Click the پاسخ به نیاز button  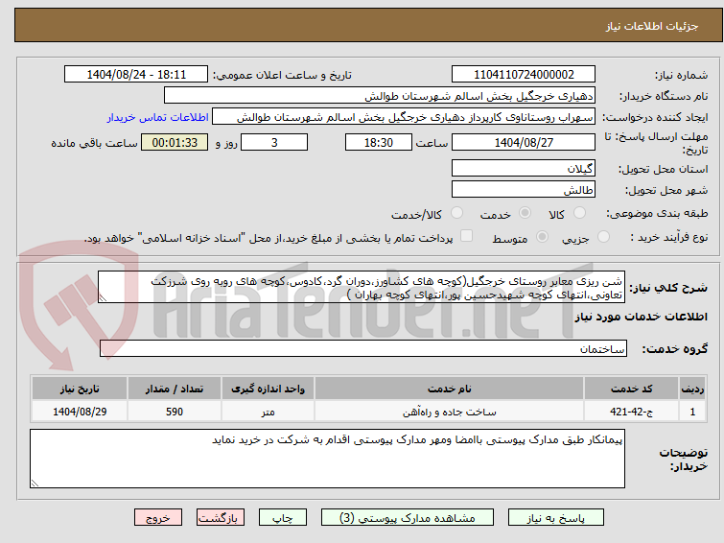tap(556, 518)
